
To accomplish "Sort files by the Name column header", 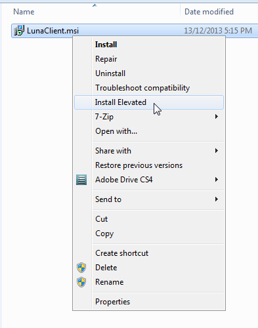I will click(x=24, y=12).
